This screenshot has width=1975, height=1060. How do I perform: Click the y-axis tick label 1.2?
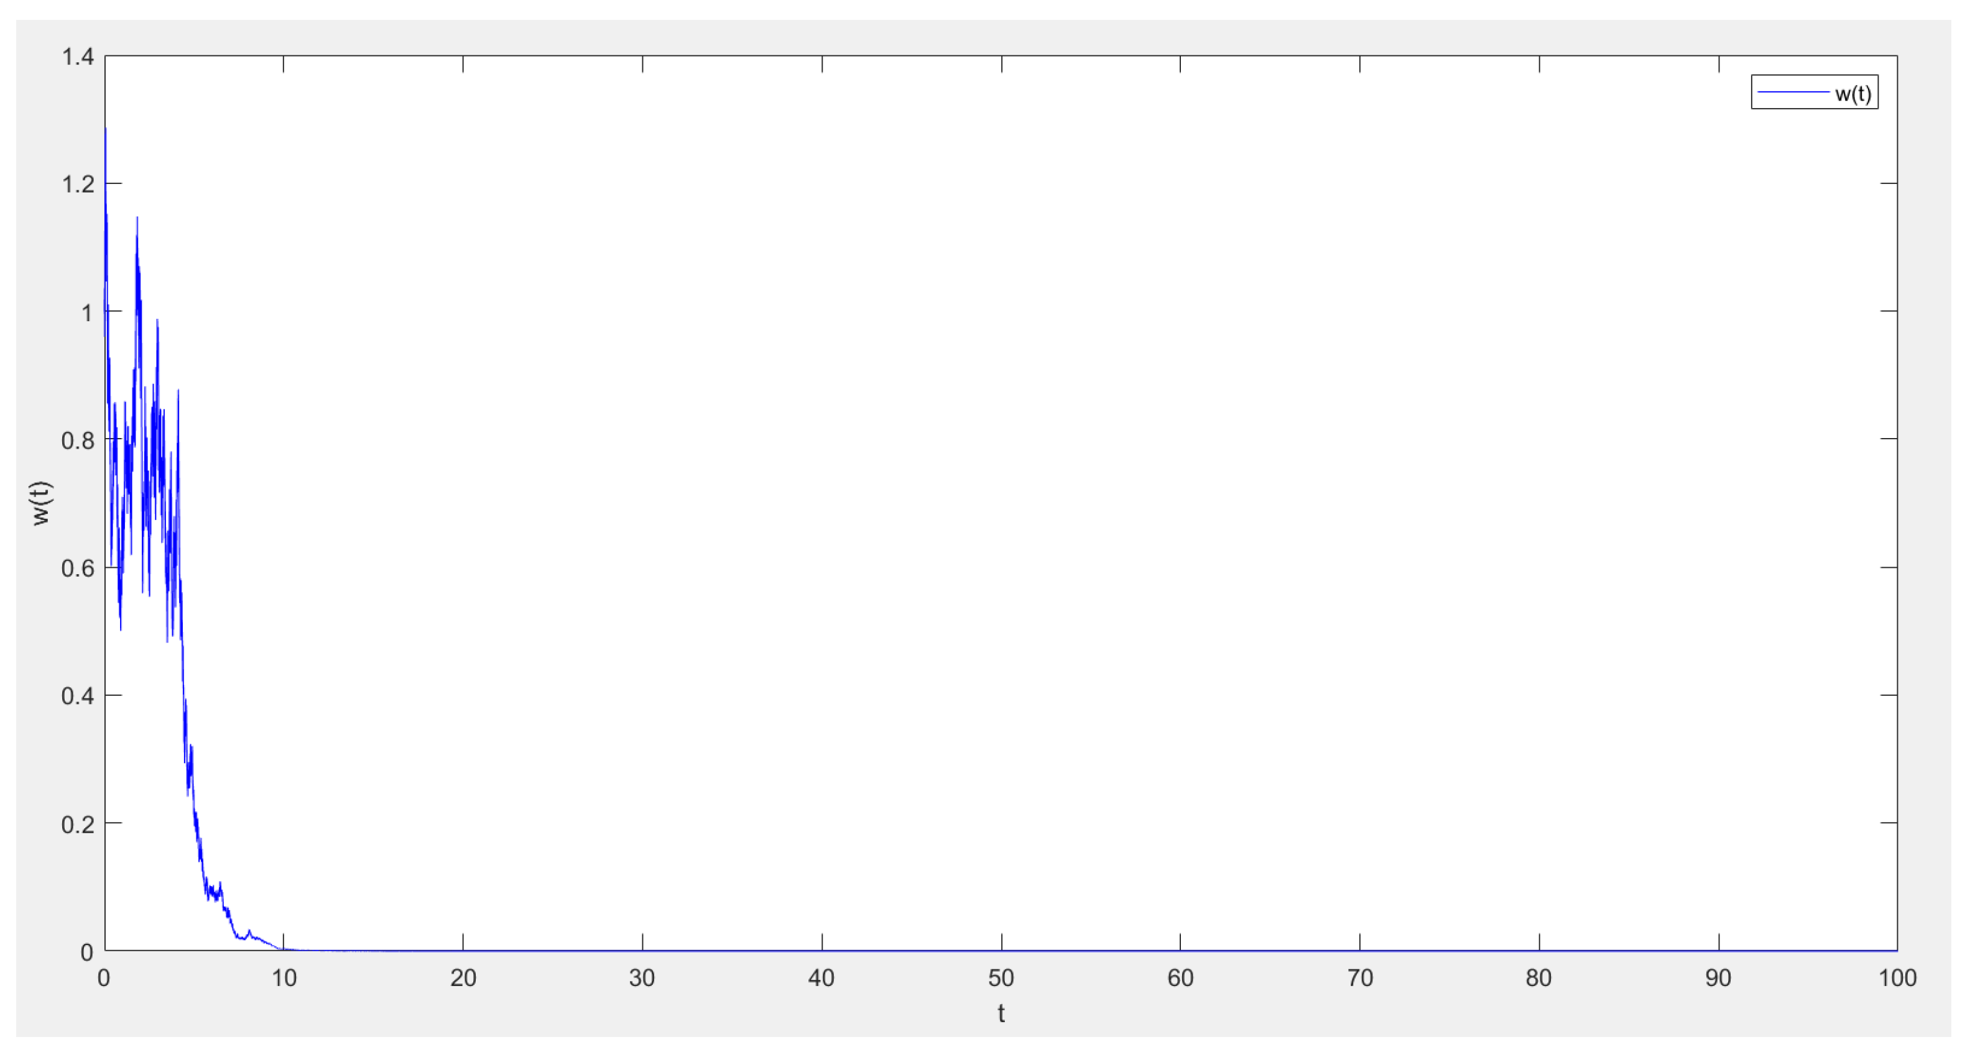[78, 185]
